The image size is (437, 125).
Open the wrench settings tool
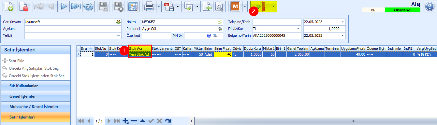(219, 6)
